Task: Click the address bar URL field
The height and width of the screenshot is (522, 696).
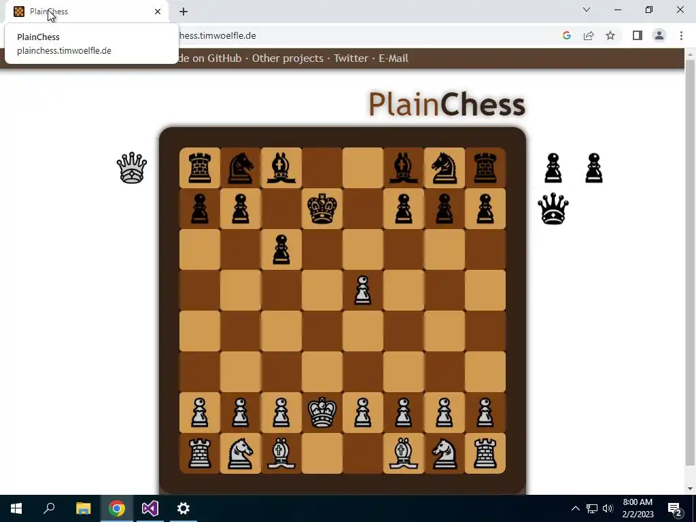Action: (364, 35)
